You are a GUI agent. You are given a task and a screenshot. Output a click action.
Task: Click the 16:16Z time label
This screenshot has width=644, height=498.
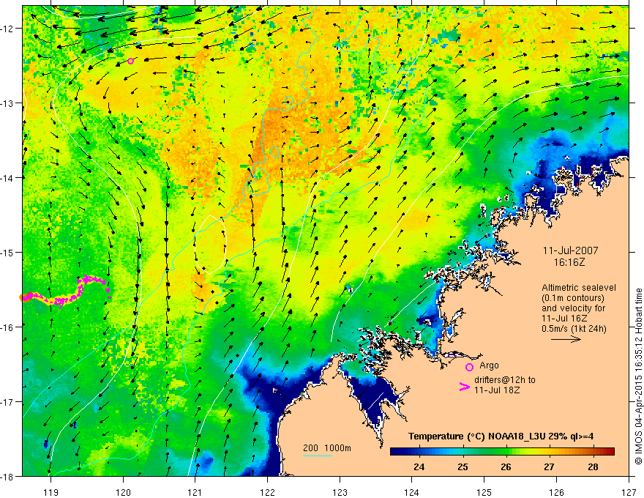[x=569, y=262]
